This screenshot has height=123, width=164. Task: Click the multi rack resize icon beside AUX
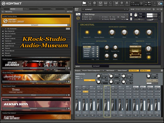tap(161, 9)
